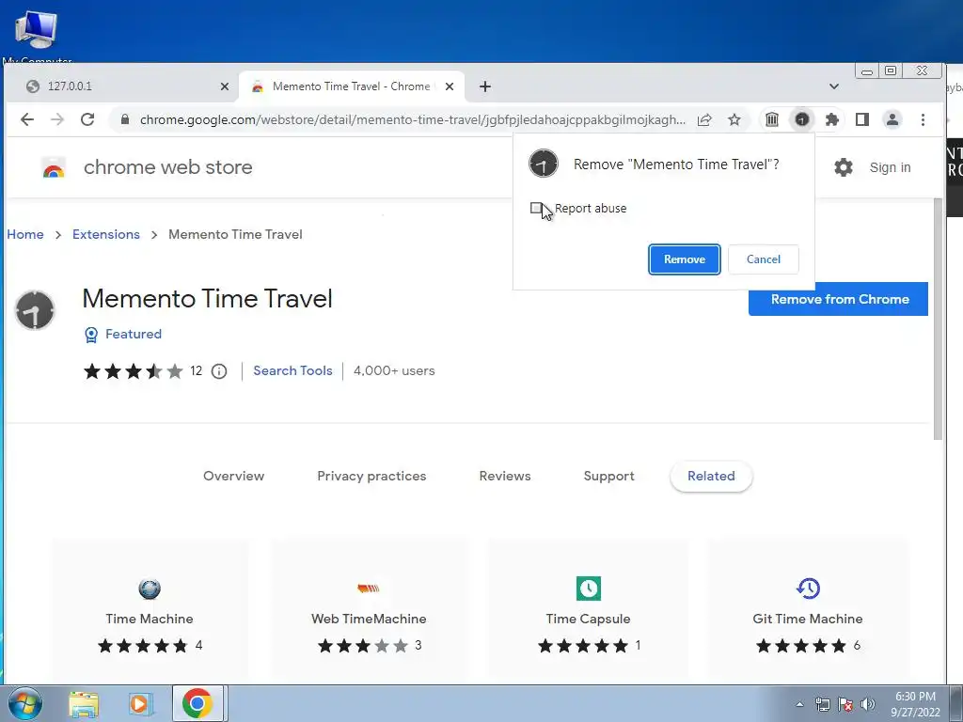Click the rating info circle icon
The width and height of the screenshot is (963, 722).
click(219, 371)
